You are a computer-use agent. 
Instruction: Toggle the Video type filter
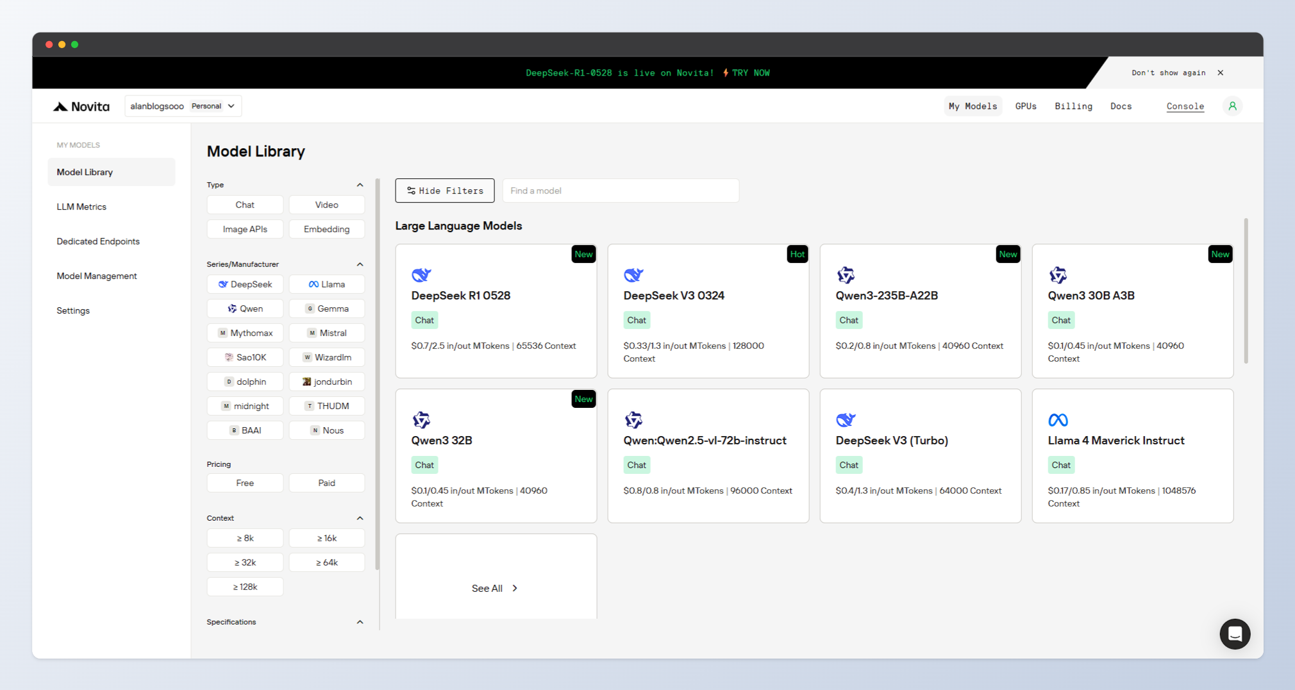(x=327, y=205)
